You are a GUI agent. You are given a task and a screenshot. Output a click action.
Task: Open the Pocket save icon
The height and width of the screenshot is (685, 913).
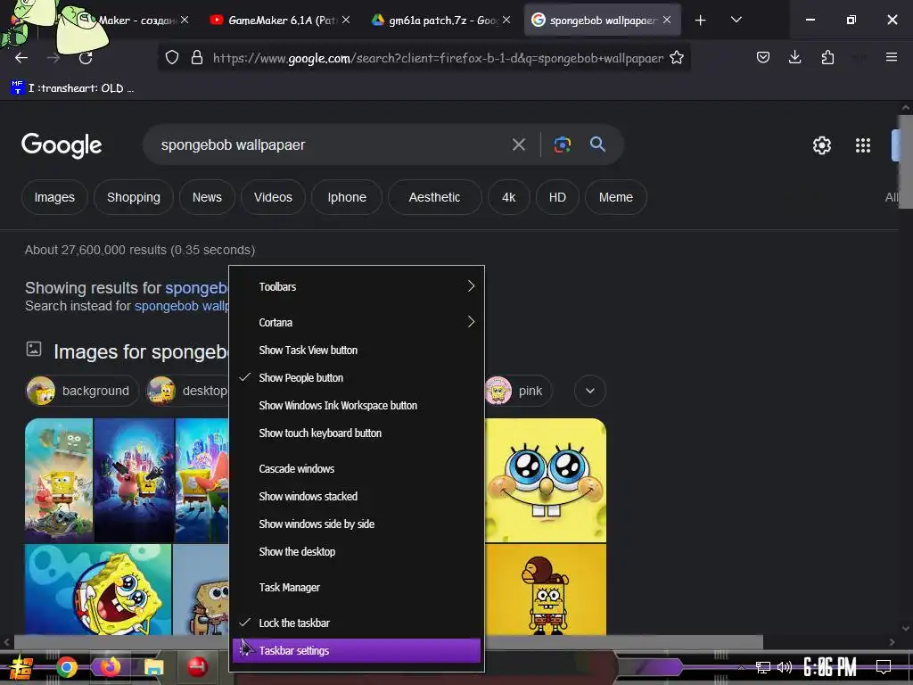point(763,57)
